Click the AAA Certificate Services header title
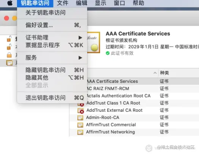The image size is (199, 154). pyautogui.click(x=138, y=34)
